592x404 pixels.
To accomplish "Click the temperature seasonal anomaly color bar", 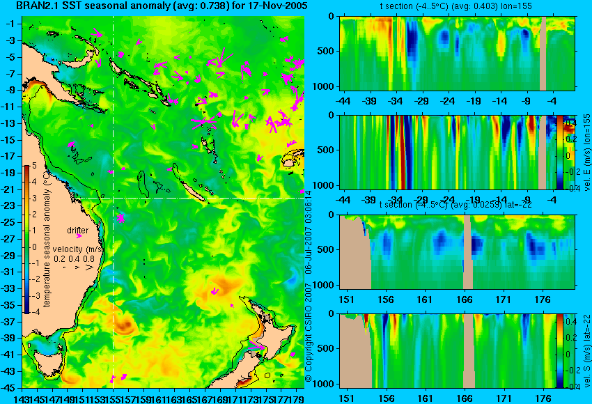I will (26, 240).
